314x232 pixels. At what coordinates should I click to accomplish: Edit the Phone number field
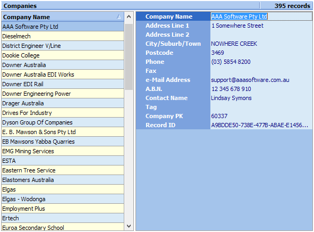click(x=261, y=62)
